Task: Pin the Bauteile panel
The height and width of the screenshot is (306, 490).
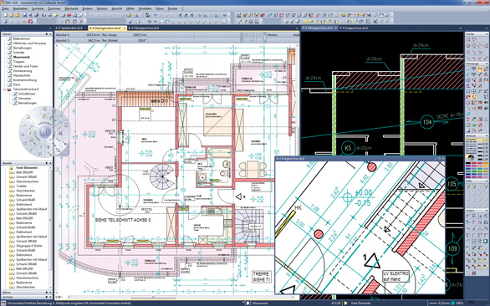Action: coord(46,163)
